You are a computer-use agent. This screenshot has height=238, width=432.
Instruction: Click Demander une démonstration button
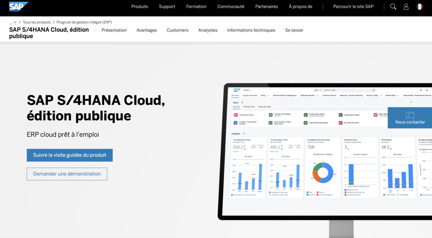pyautogui.click(x=67, y=174)
